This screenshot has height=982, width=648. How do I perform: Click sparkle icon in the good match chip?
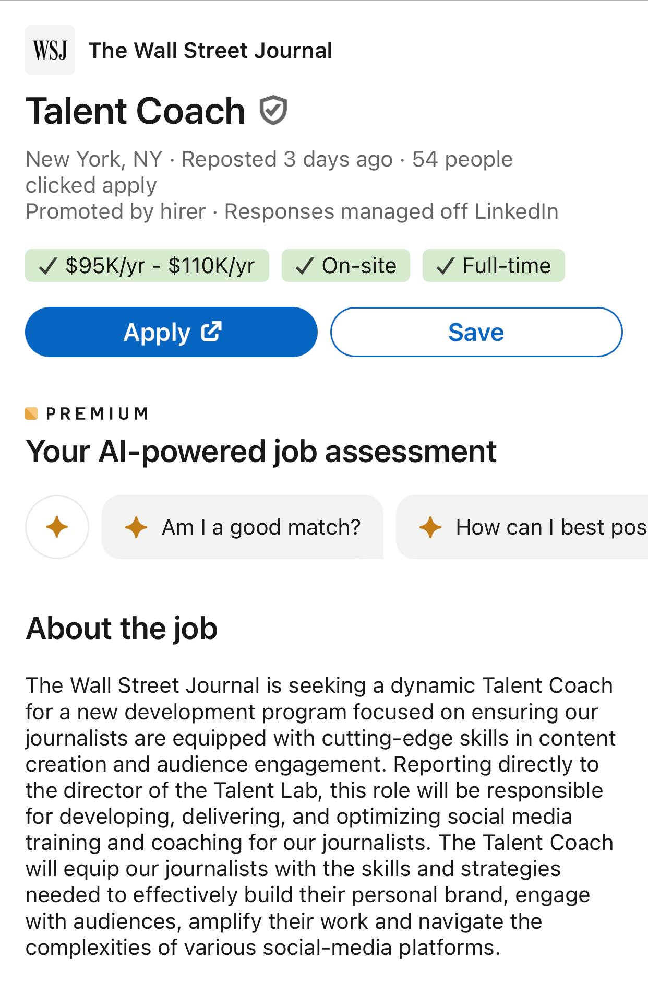[136, 527]
